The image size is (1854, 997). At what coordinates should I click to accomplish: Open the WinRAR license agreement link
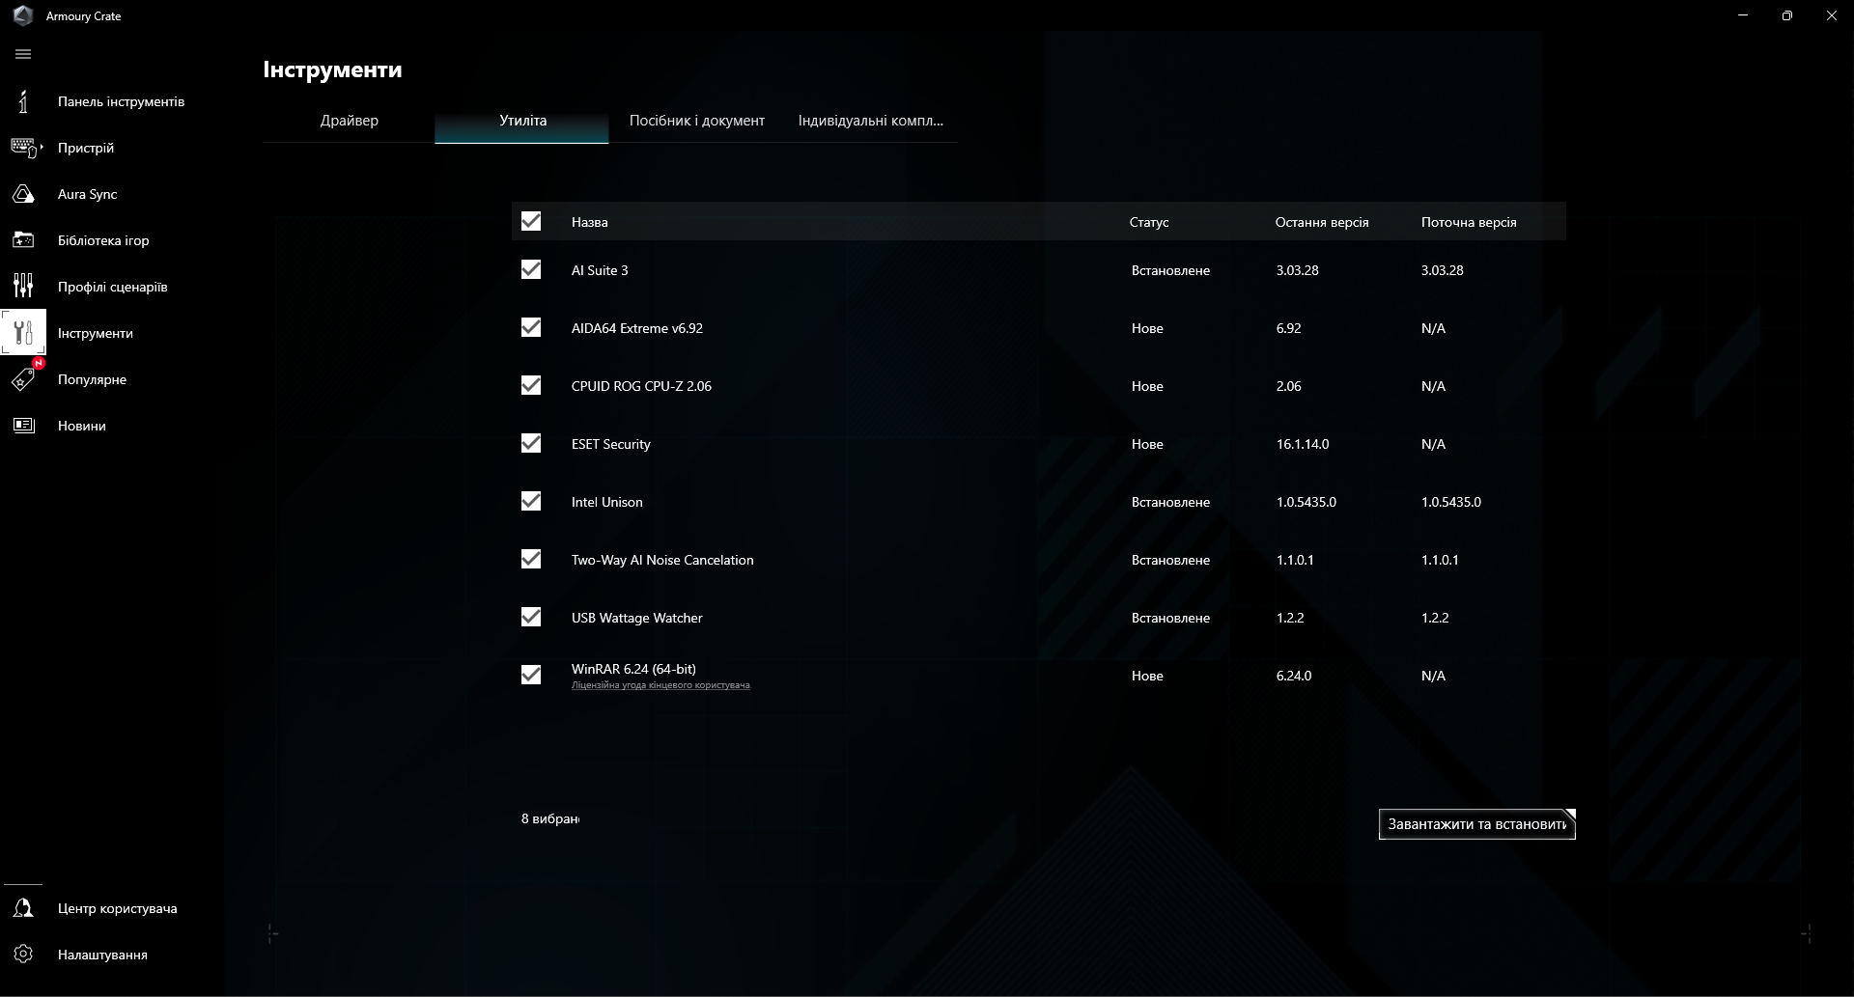(x=661, y=685)
